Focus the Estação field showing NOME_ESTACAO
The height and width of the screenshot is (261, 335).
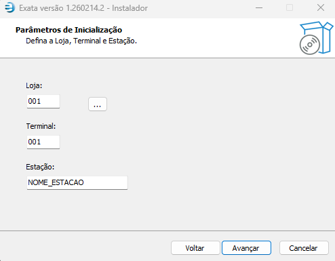[77, 182]
